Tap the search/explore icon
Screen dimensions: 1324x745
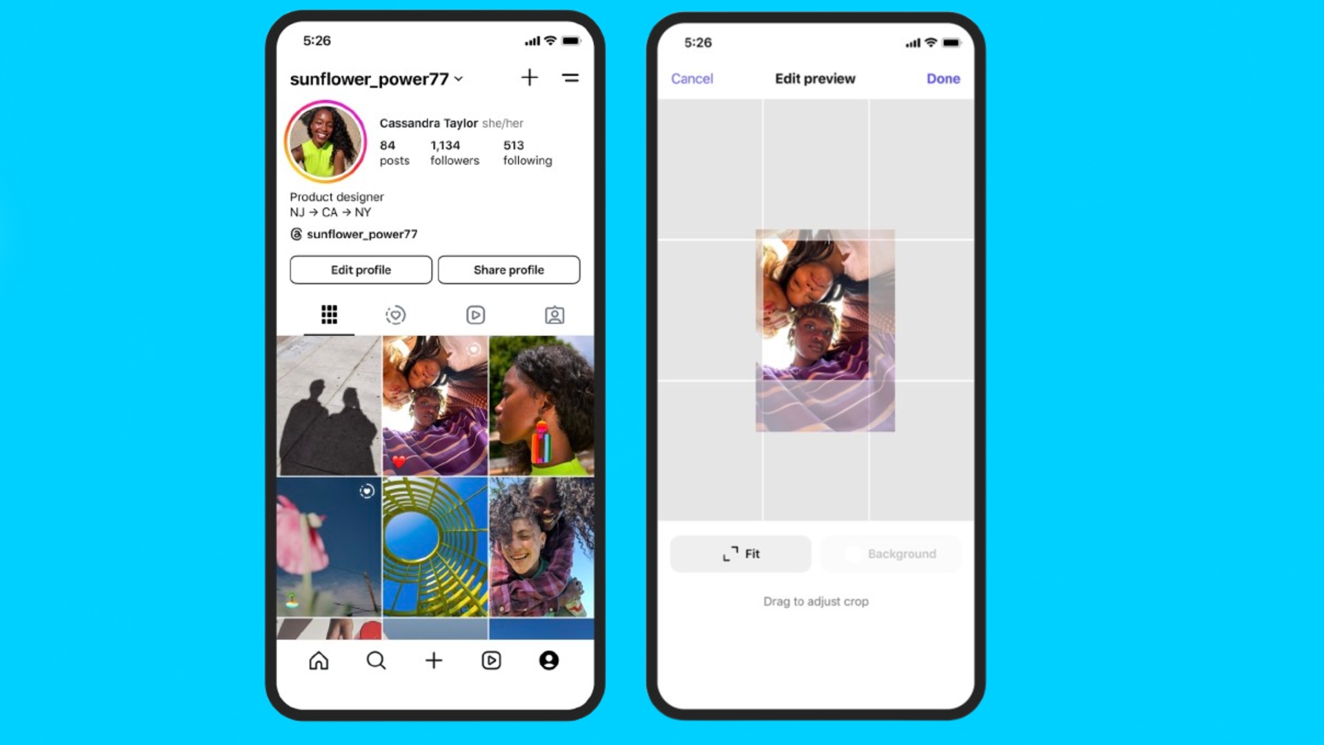(376, 659)
